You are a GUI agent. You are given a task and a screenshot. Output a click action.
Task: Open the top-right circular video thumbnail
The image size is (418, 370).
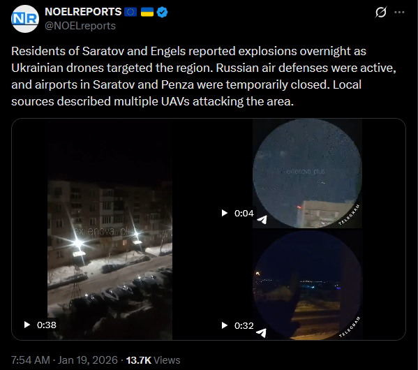tap(307, 173)
